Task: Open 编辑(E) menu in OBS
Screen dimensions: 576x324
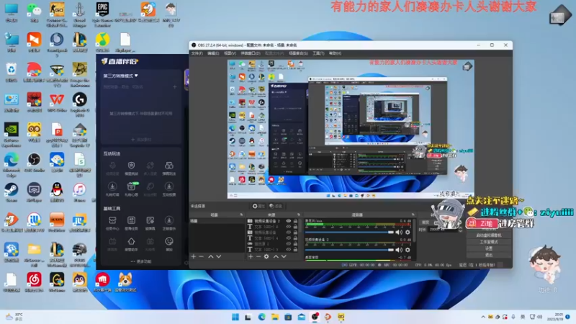Action: click(213, 53)
